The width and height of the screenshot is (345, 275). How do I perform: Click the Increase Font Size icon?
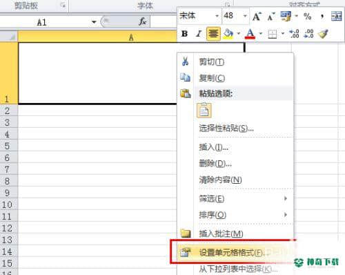(x=257, y=17)
